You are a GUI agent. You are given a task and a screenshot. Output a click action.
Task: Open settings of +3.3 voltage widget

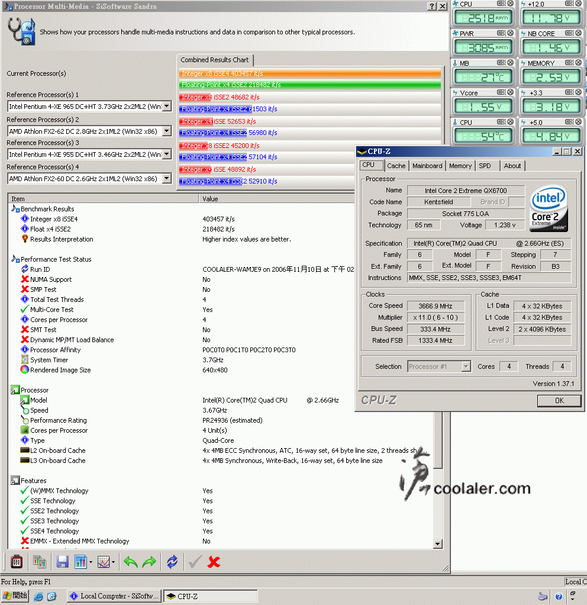(569, 92)
